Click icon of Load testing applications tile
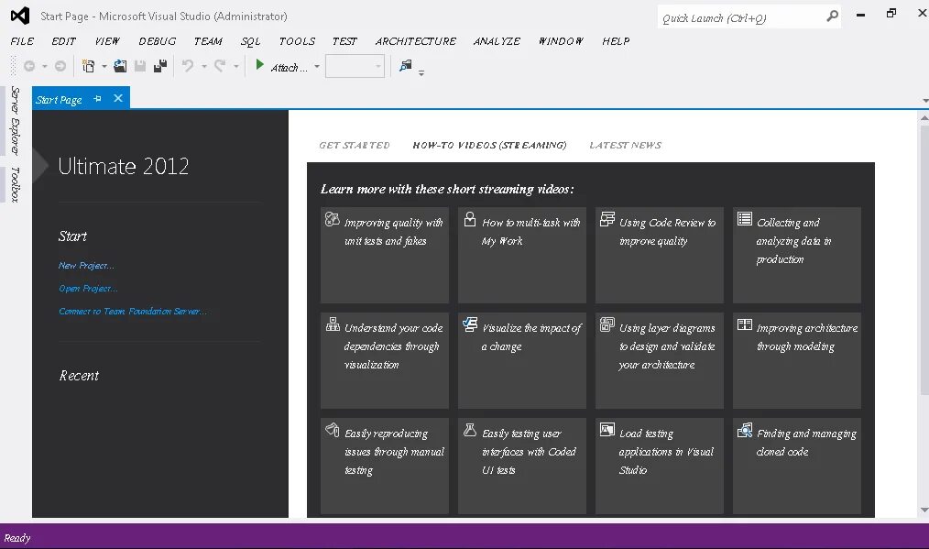 [x=607, y=430]
